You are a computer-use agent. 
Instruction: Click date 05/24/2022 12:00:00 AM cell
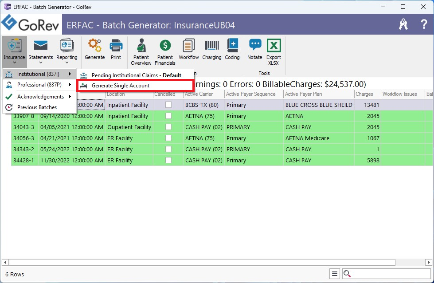coord(72,149)
